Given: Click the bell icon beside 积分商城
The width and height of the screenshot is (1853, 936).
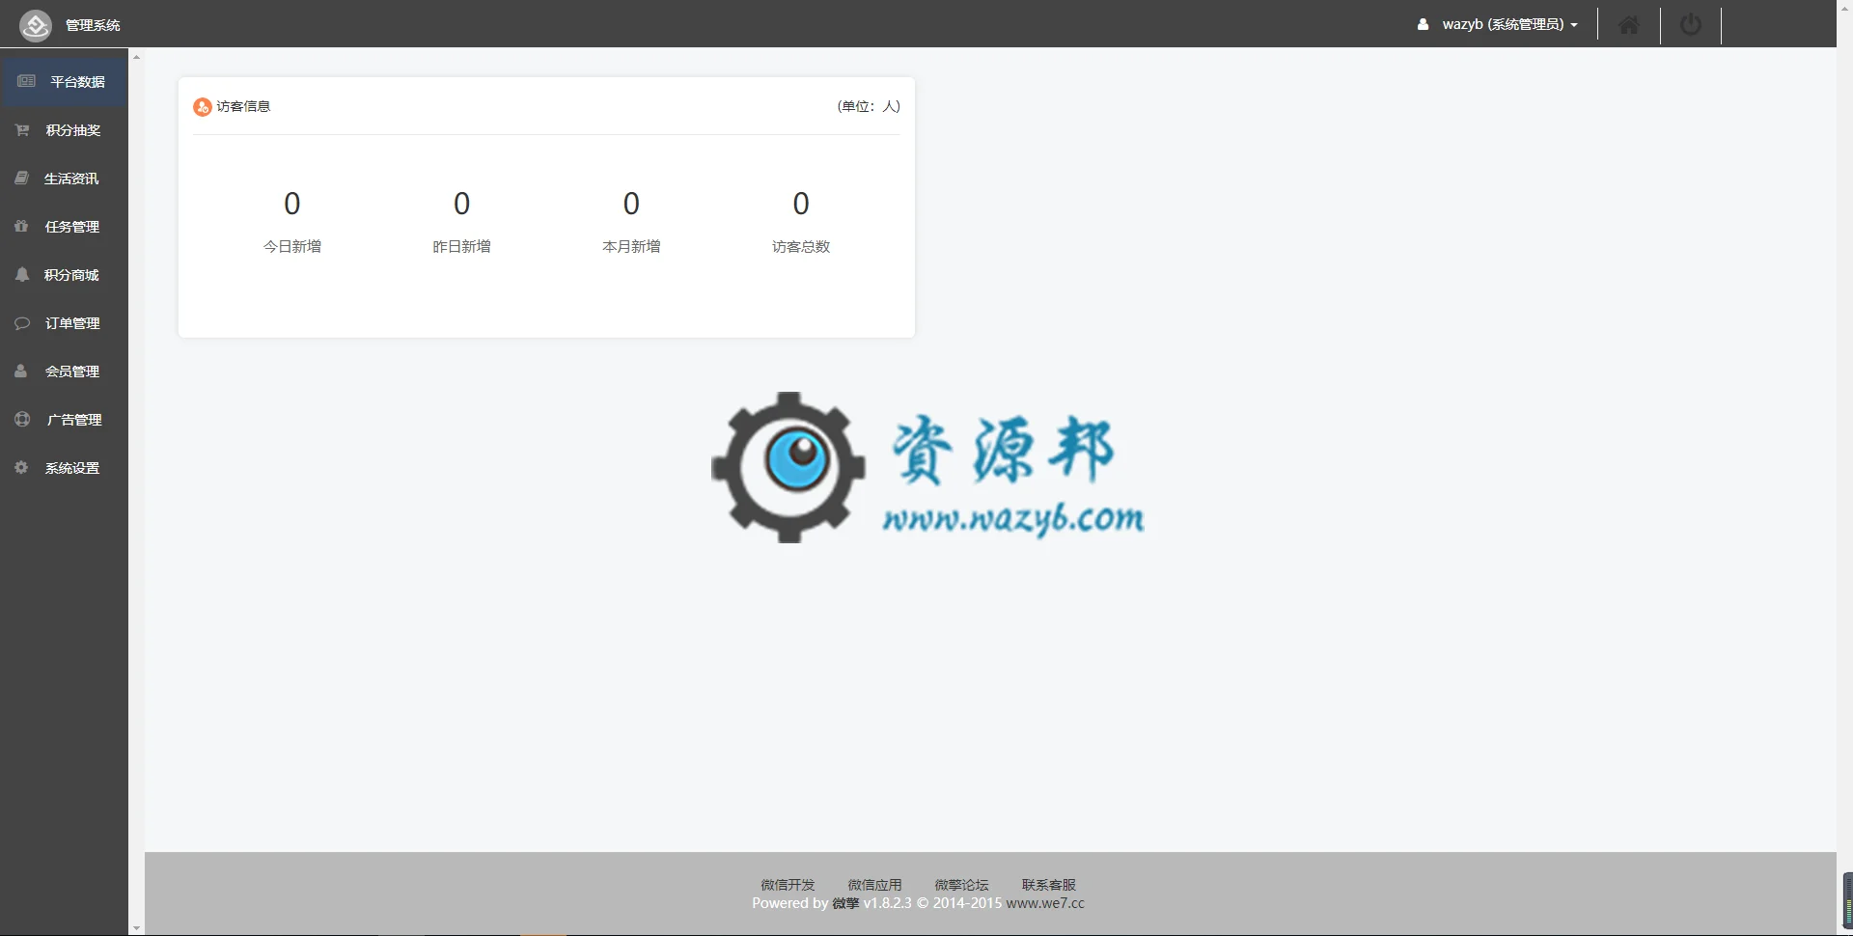Looking at the screenshot, I should pyautogui.click(x=22, y=274).
